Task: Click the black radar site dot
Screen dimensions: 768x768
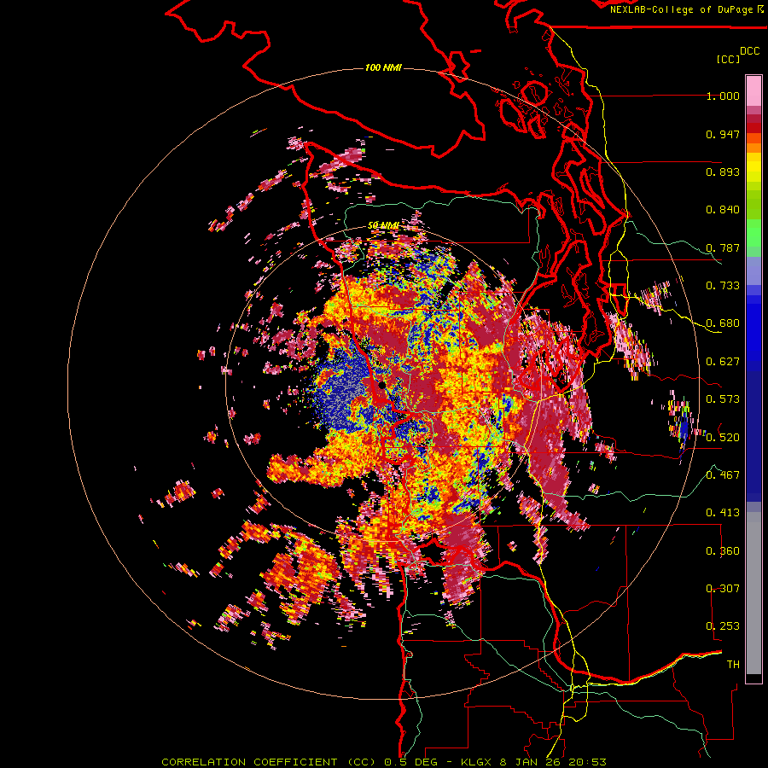Action: click(x=382, y=386)
